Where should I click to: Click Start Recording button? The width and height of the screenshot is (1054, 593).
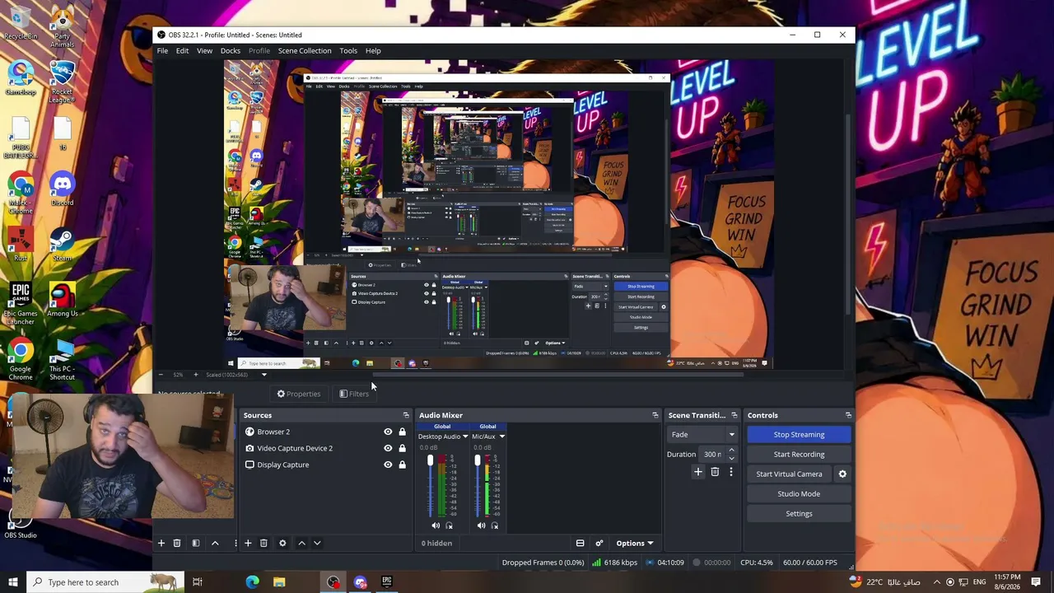(799, 454)
